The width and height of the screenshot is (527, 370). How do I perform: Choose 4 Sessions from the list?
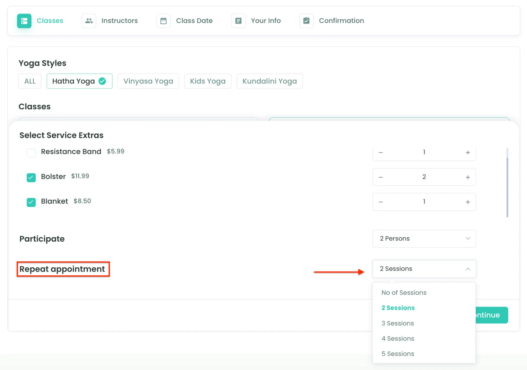(398, 338)
